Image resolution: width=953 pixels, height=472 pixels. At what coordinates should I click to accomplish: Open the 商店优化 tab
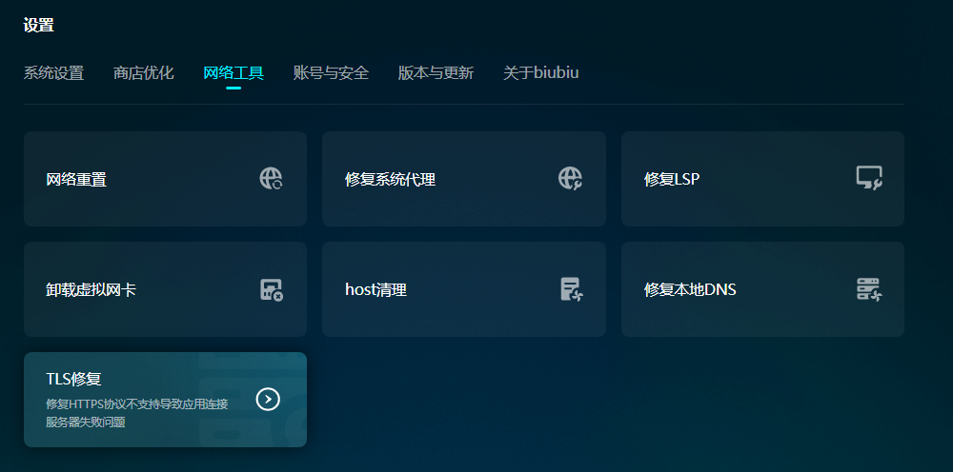143,73
